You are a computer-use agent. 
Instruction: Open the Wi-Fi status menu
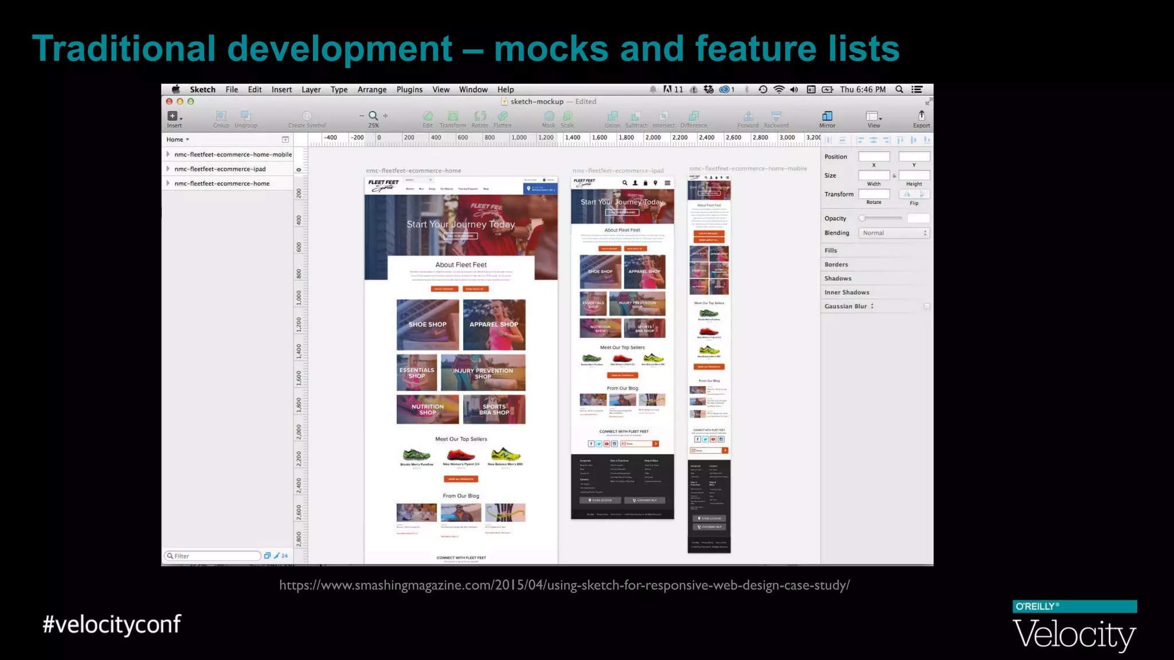coord(778,89)
